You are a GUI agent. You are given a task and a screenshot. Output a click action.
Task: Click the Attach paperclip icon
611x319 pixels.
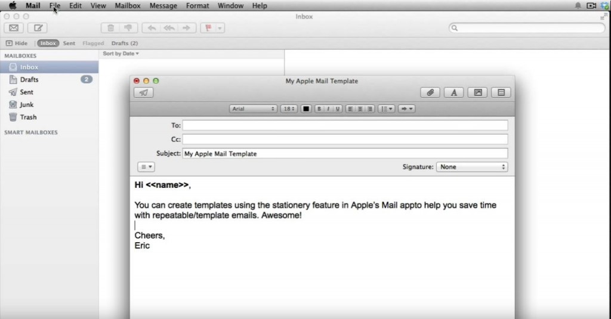(430, 92)
